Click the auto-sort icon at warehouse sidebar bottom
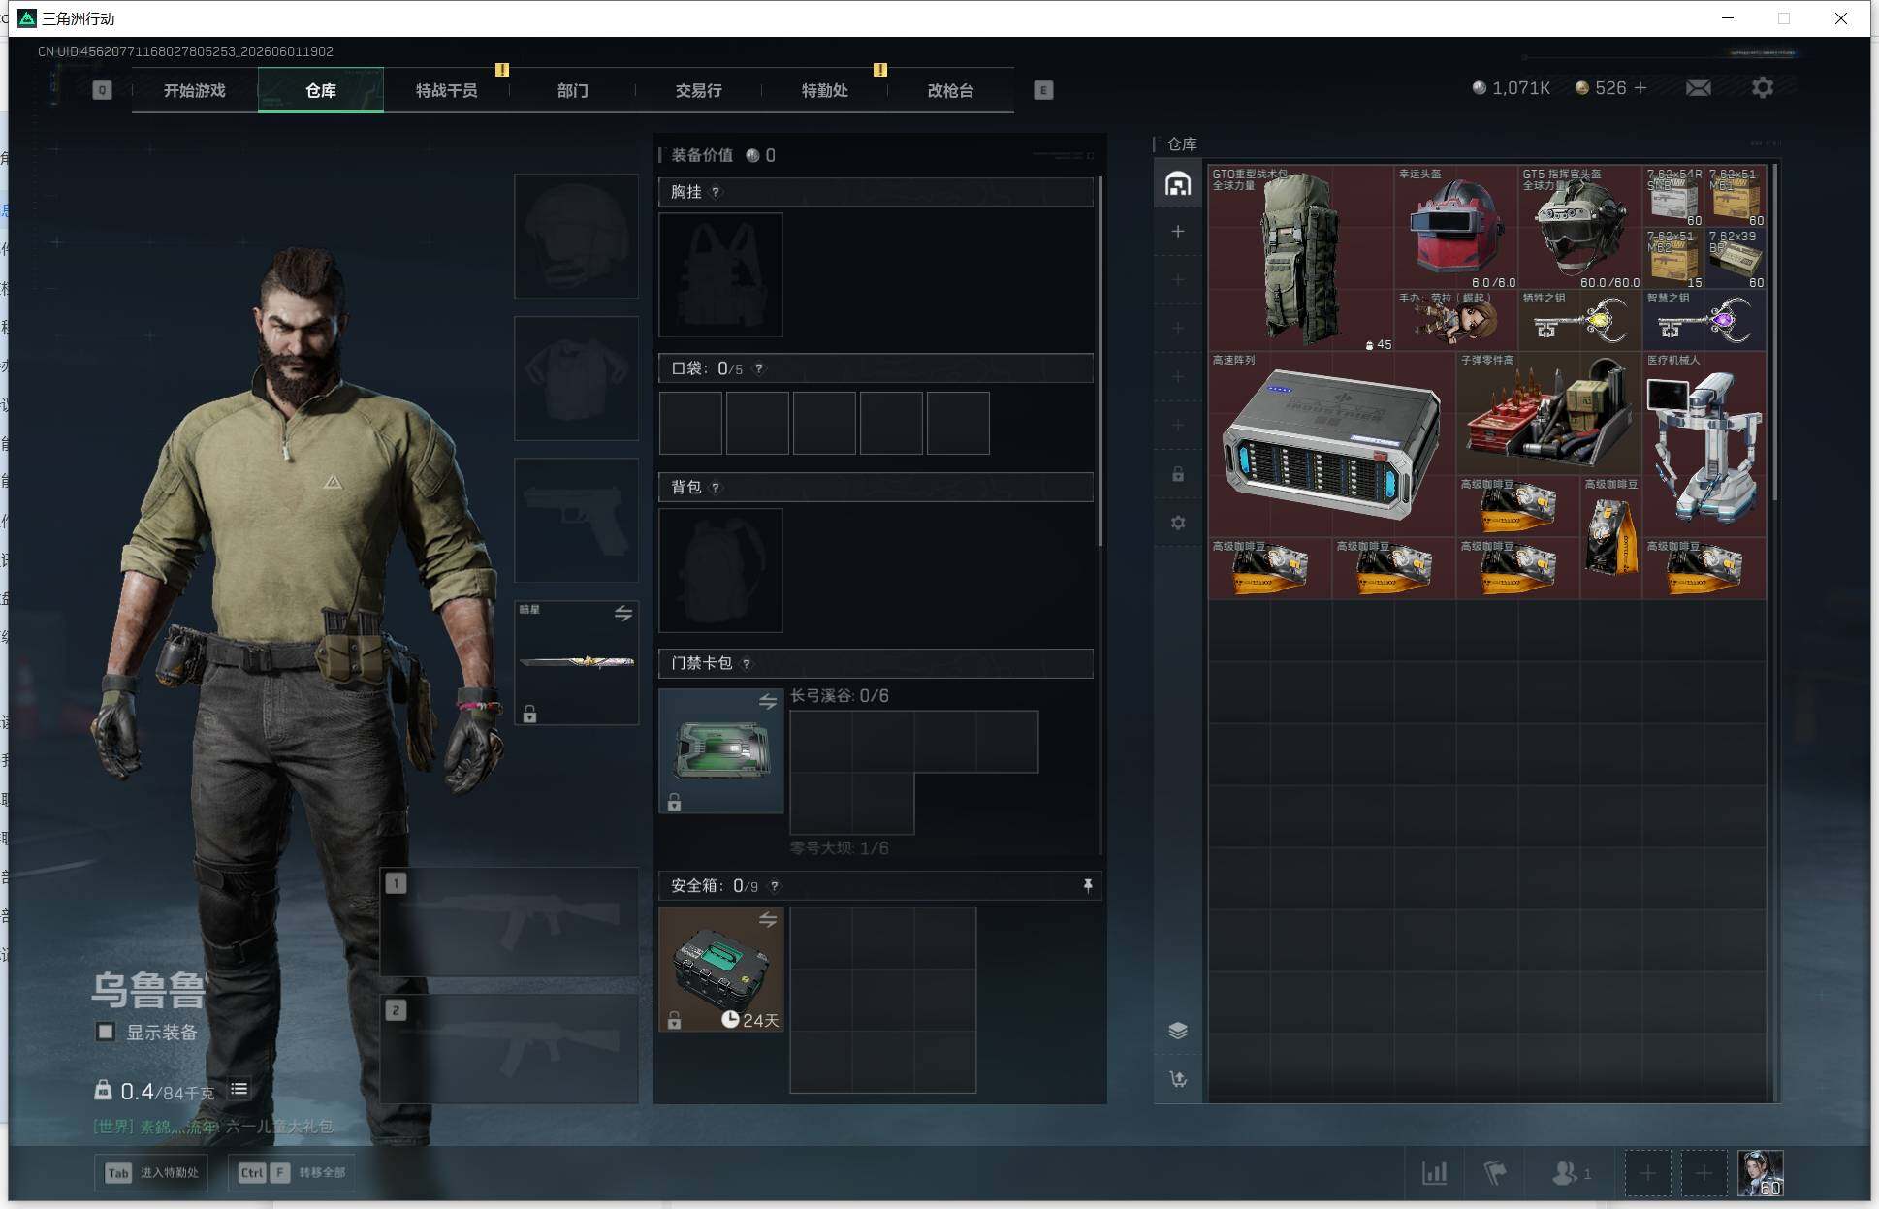The width and height of the screenshot is (1879, 1209). click(x=1178, y=1078)
